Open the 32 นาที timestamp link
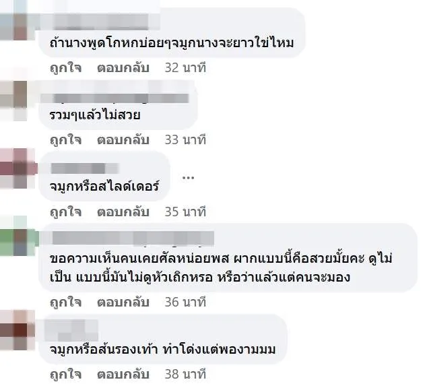 185,67
